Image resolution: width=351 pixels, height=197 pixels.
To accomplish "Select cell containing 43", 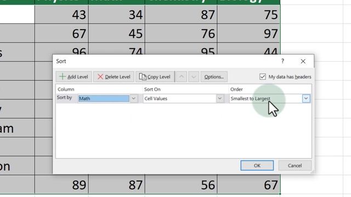I will [61, 14].
